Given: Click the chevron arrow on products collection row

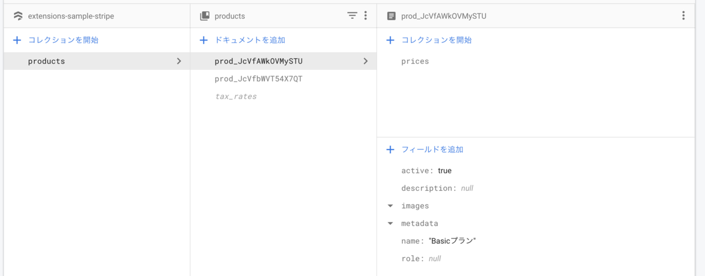Looking at the screenshot, I should coord(179,61).
